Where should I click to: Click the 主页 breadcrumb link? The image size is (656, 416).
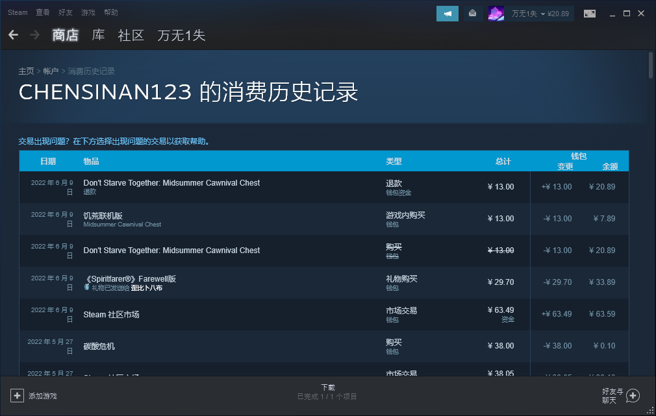(x=26, y=71)
